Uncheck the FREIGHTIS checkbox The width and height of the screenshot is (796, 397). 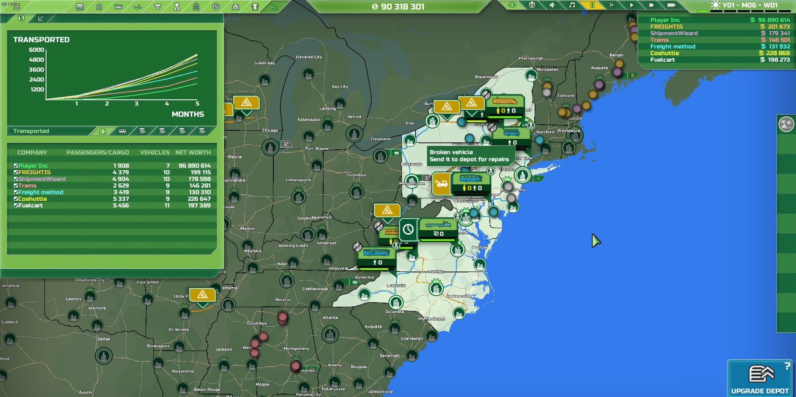[16, 172]
